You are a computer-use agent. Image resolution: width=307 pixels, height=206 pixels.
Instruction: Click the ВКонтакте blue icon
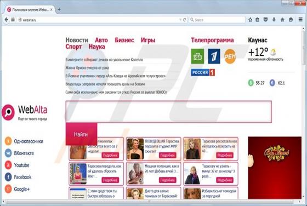point(8,153)
